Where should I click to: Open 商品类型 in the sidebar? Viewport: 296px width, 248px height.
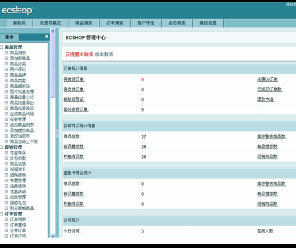pyautogui.click(x=18, y=80)
